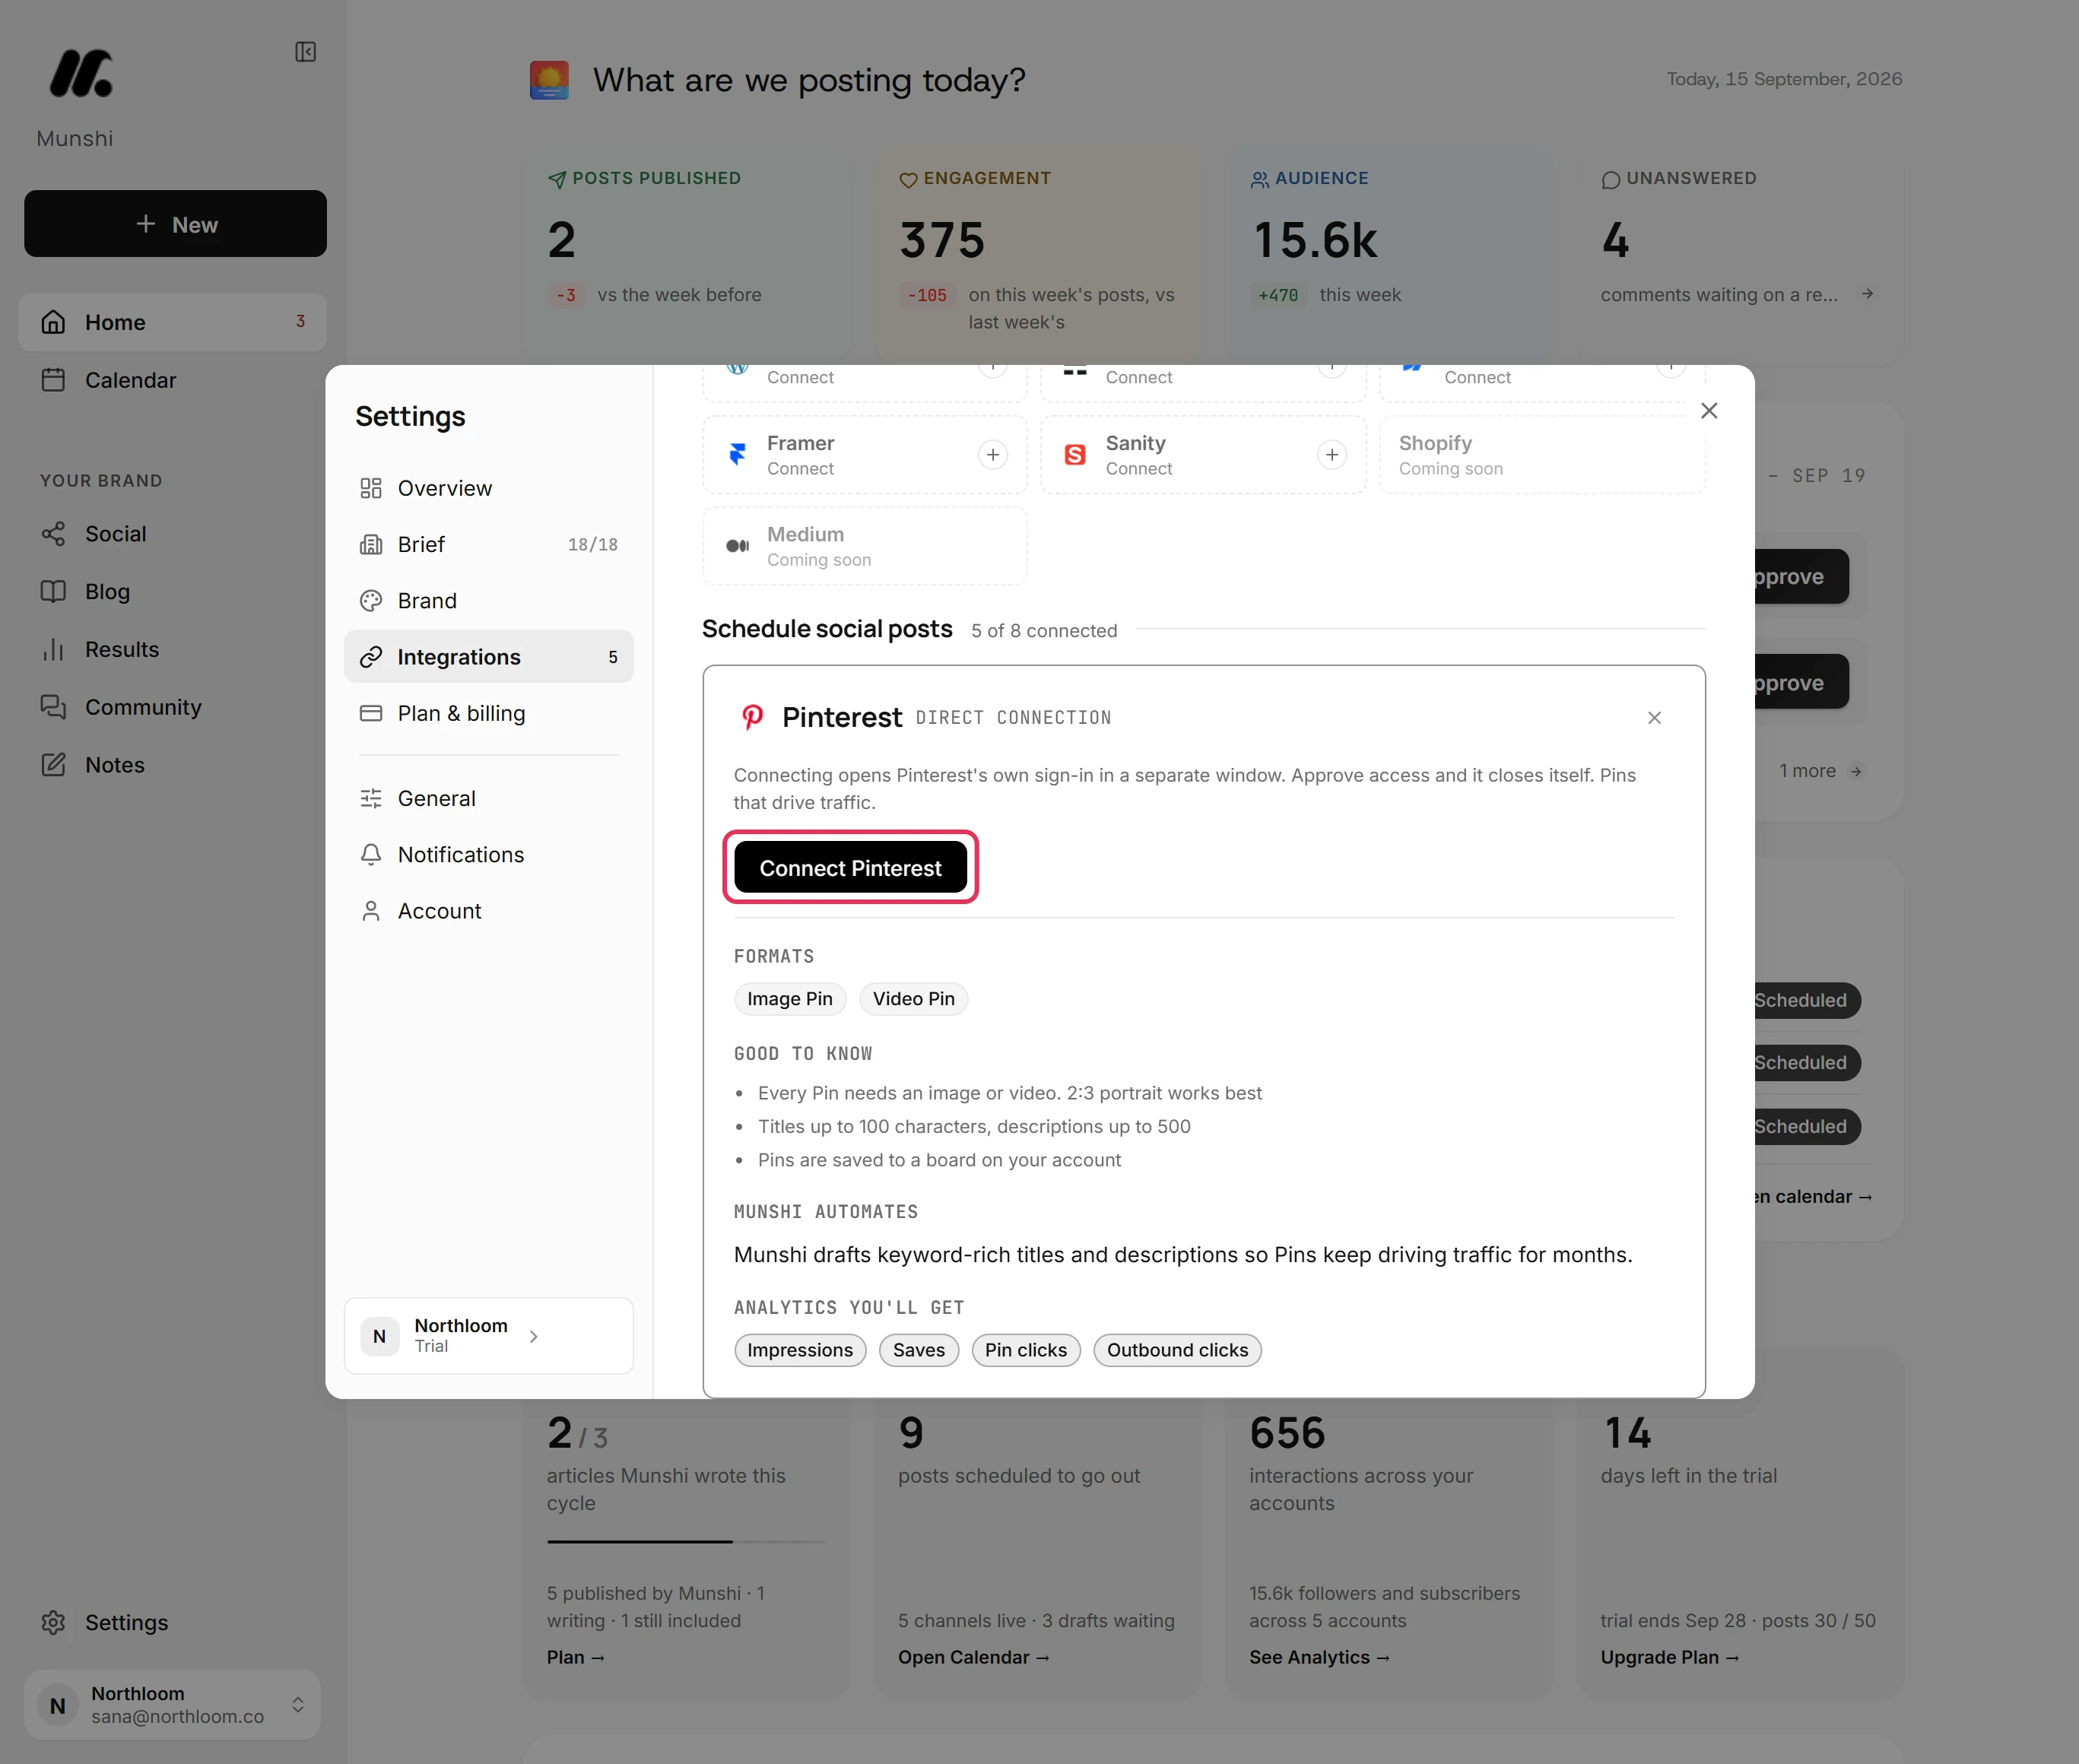
Task: Collapse the sidebar panel icon
Action: click(x=306, y=52)
